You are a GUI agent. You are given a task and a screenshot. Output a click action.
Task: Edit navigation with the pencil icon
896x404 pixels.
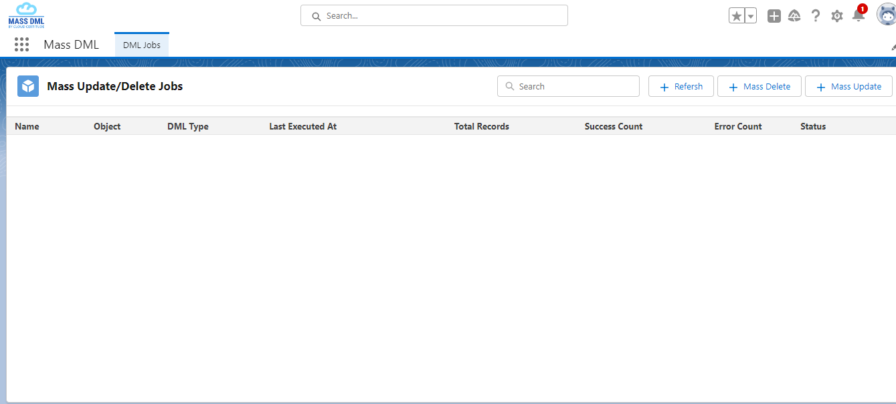893,47
